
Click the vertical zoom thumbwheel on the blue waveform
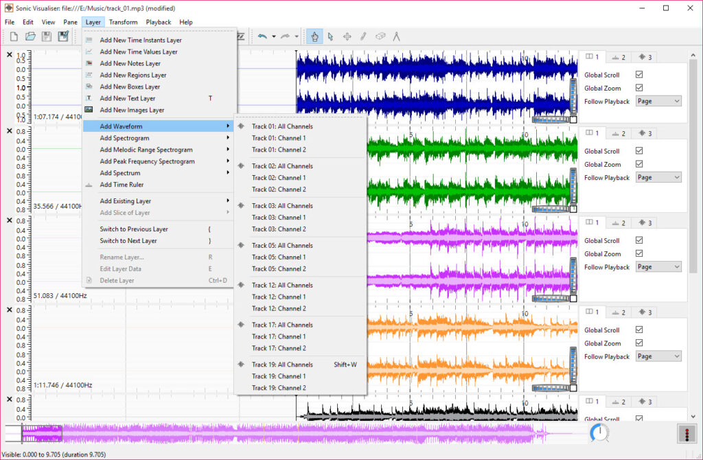[573, 97]
